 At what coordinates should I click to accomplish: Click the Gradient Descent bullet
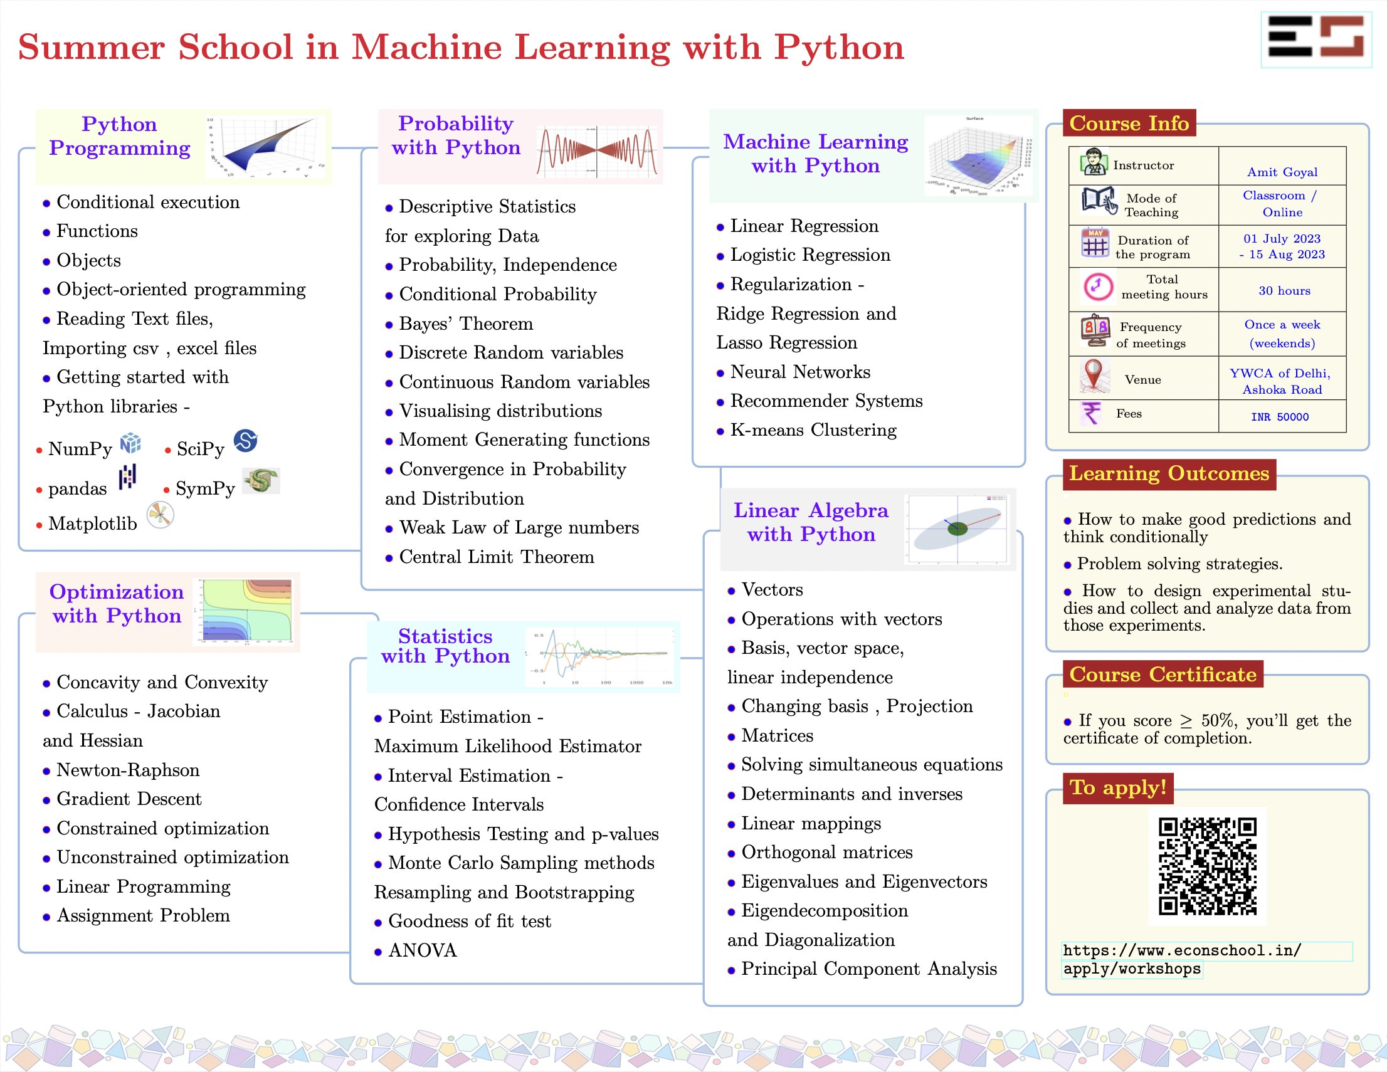coord(122,799)
